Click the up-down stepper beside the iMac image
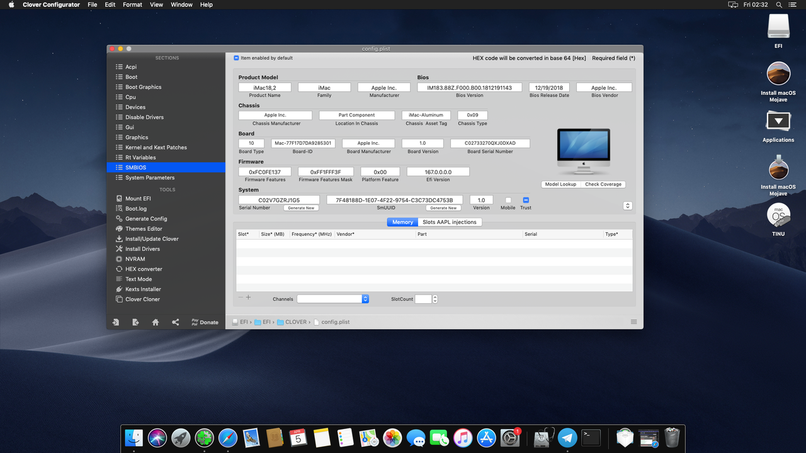Viewport: 806px width, 453px height. click(628, 206)
